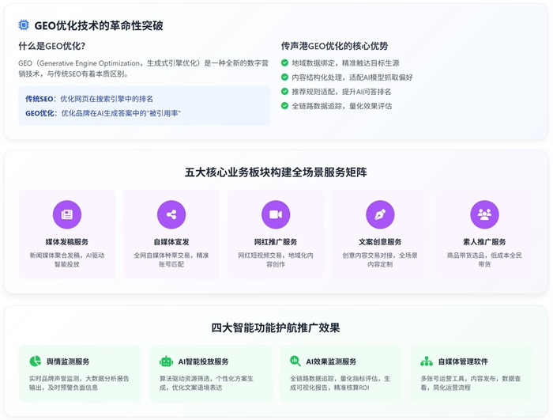The height and width of the screenshot is (420, 553).
Task: Click the magnifier chart icon for AI效果监测服务
Action: point(295,361)
